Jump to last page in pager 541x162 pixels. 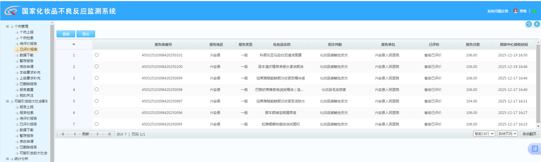tap(109, 134)
